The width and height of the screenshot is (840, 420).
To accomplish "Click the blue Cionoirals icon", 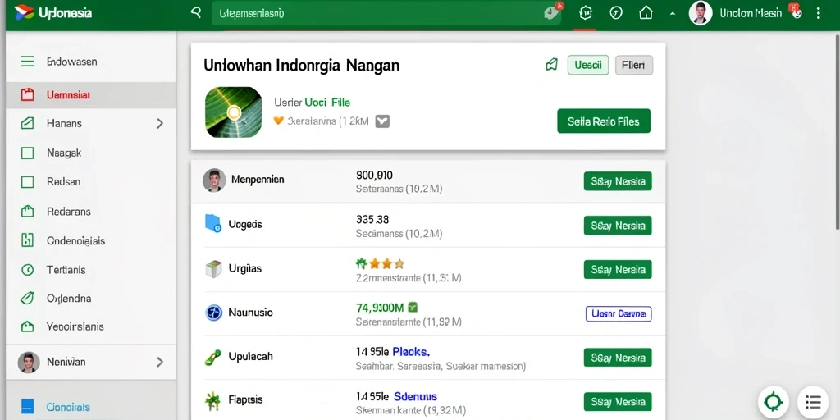I will coord(27,406).
